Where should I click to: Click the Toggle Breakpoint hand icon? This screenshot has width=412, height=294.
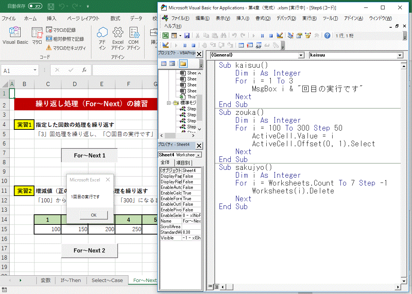(204, 45)
